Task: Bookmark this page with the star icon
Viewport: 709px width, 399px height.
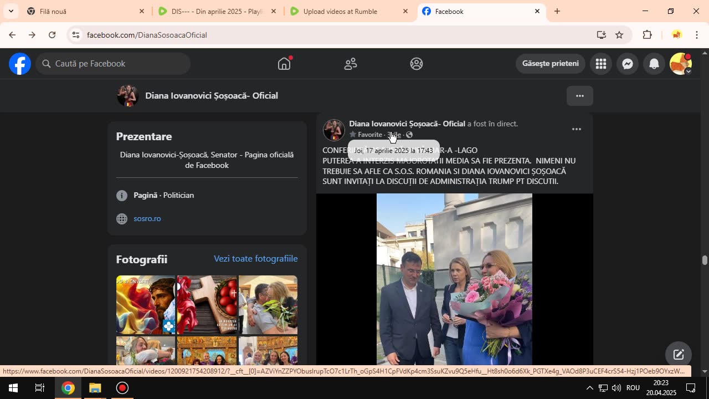Action: tap(619, 35)
